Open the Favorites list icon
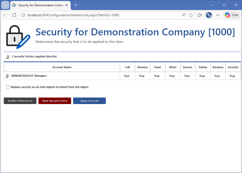This screenshot has width=242, height=173. tap(200, 15)
